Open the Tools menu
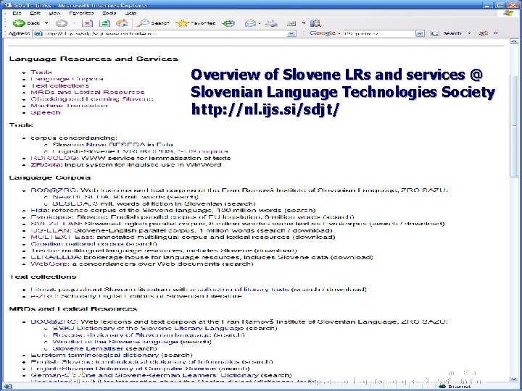Image resolution: width=522 pixels, height=391 pixels. tap(109, 13)
